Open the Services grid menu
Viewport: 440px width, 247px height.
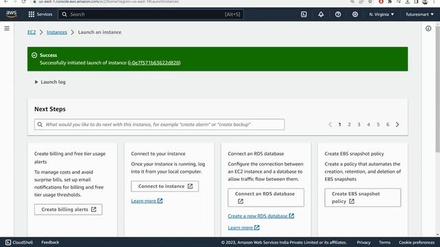(x=40, y=14)
